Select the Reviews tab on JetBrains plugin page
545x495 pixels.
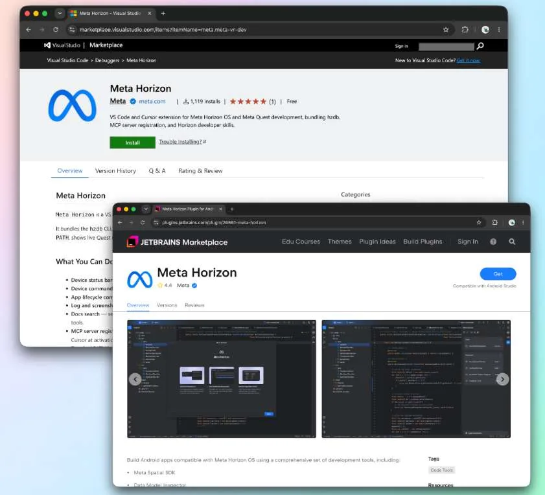point(194,305)
